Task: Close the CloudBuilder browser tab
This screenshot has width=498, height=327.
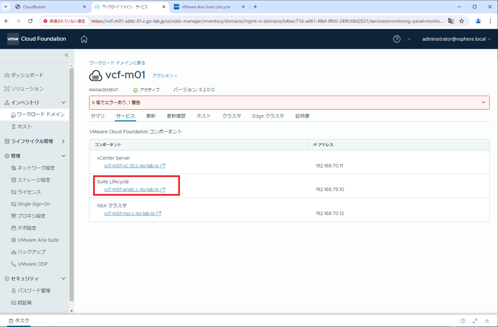Action: coord(85,7)
